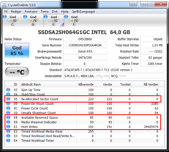Select drive C: status orb
Screen dimensions: 169x152
[x=5, y=17]
